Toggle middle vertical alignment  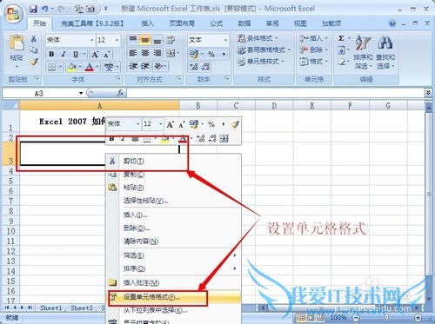click(x=144, y=40)
